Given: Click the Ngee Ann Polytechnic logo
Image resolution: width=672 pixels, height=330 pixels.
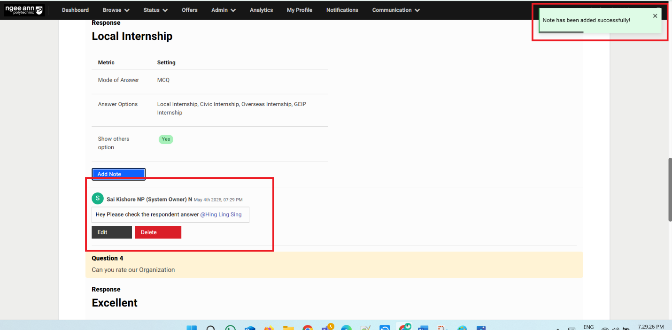Looking at the screenshot, I should point(23,10).
